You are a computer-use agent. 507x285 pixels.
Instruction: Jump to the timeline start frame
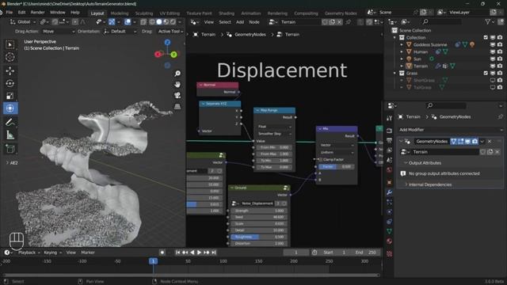click(177, 253)
